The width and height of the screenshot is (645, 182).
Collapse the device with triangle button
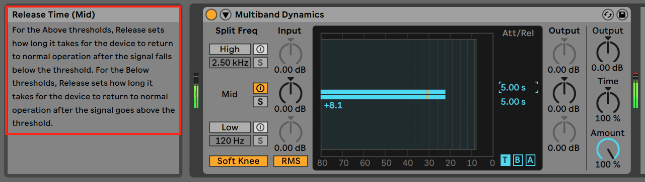click(x=225, y=15)
